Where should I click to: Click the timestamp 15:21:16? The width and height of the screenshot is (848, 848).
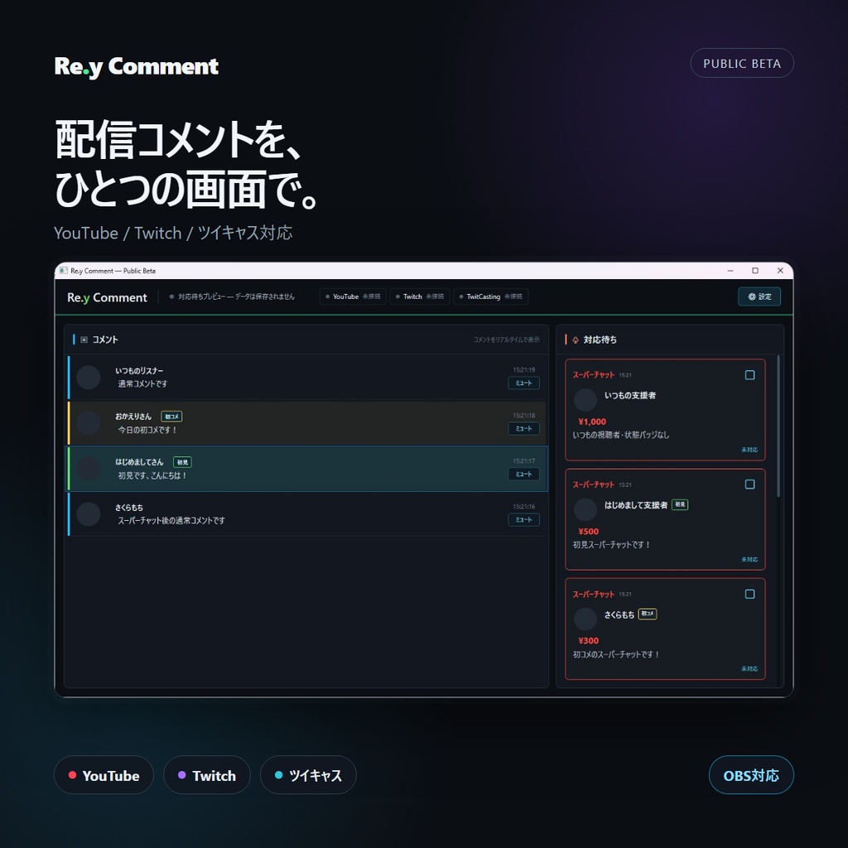(524, 507)
